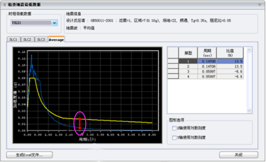Select mode 3 row period 0.05997

tap(207, 71)
